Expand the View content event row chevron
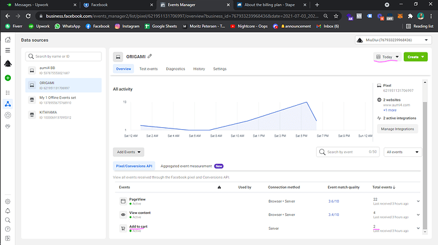 [x=418, y=215]
